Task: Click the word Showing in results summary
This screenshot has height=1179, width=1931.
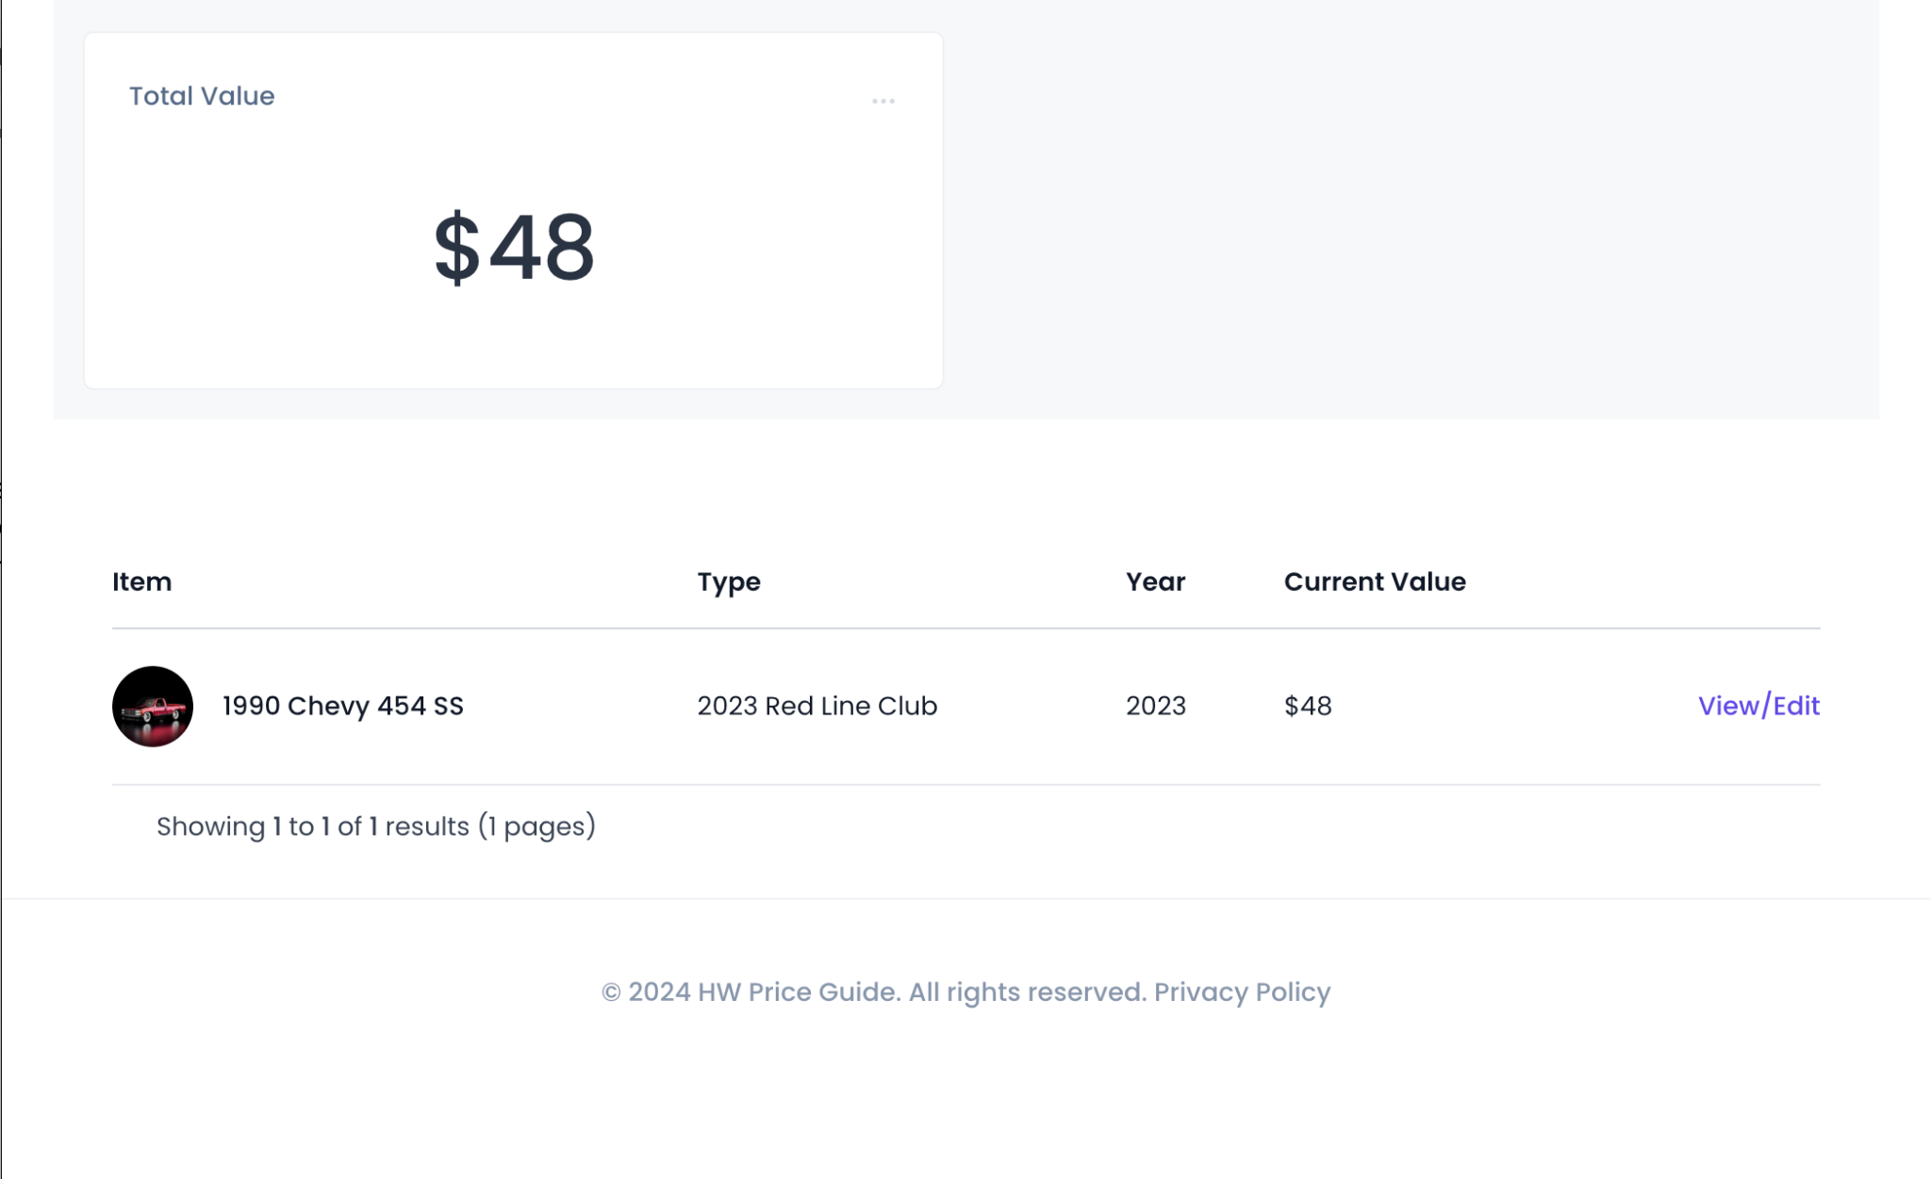Action: tap(210, 827)
